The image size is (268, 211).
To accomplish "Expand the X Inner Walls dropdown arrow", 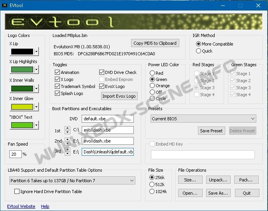I will [36, 88].
